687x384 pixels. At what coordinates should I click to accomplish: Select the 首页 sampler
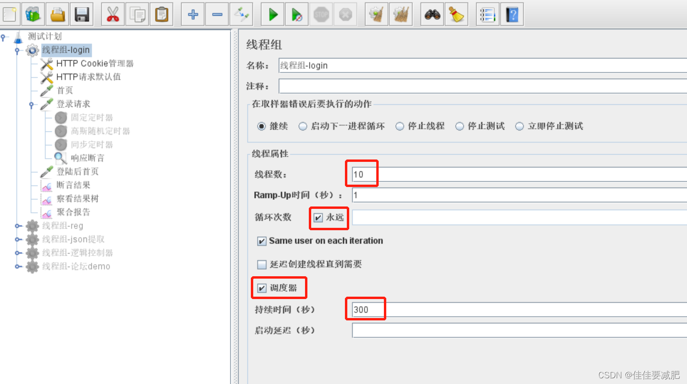coord(65,91)
